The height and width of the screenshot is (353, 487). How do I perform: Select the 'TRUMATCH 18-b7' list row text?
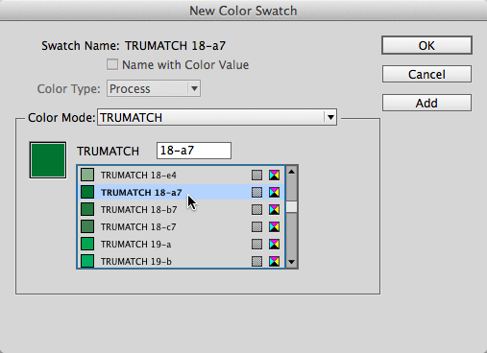click(x=138, y=210)
